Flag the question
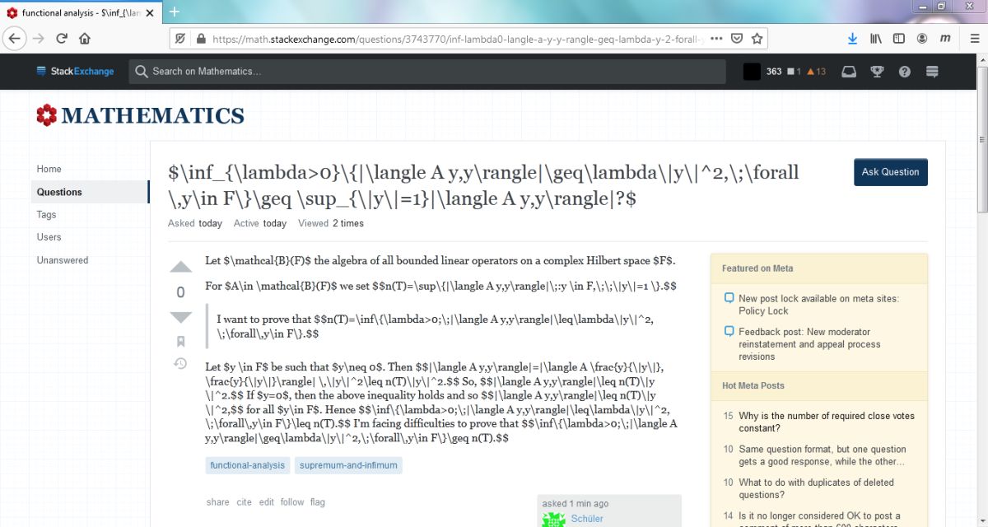 coord(318,502)
